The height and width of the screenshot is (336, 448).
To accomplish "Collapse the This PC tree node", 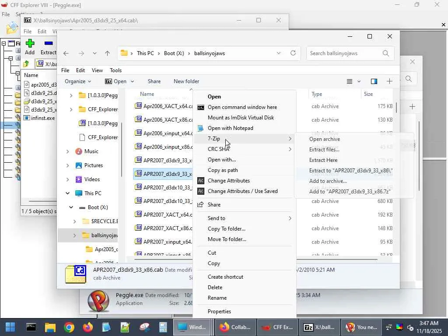I will [x=67, y=193].
